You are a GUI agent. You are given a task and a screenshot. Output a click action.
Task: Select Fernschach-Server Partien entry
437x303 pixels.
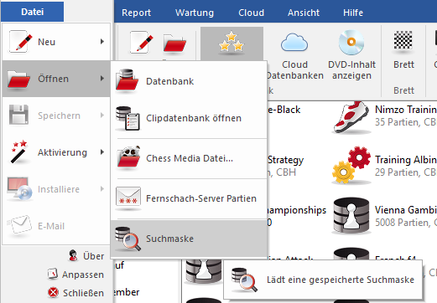click(189, 198)
